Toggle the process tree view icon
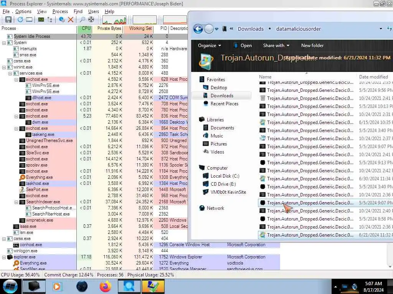393x294 pixels. [50, 20]
